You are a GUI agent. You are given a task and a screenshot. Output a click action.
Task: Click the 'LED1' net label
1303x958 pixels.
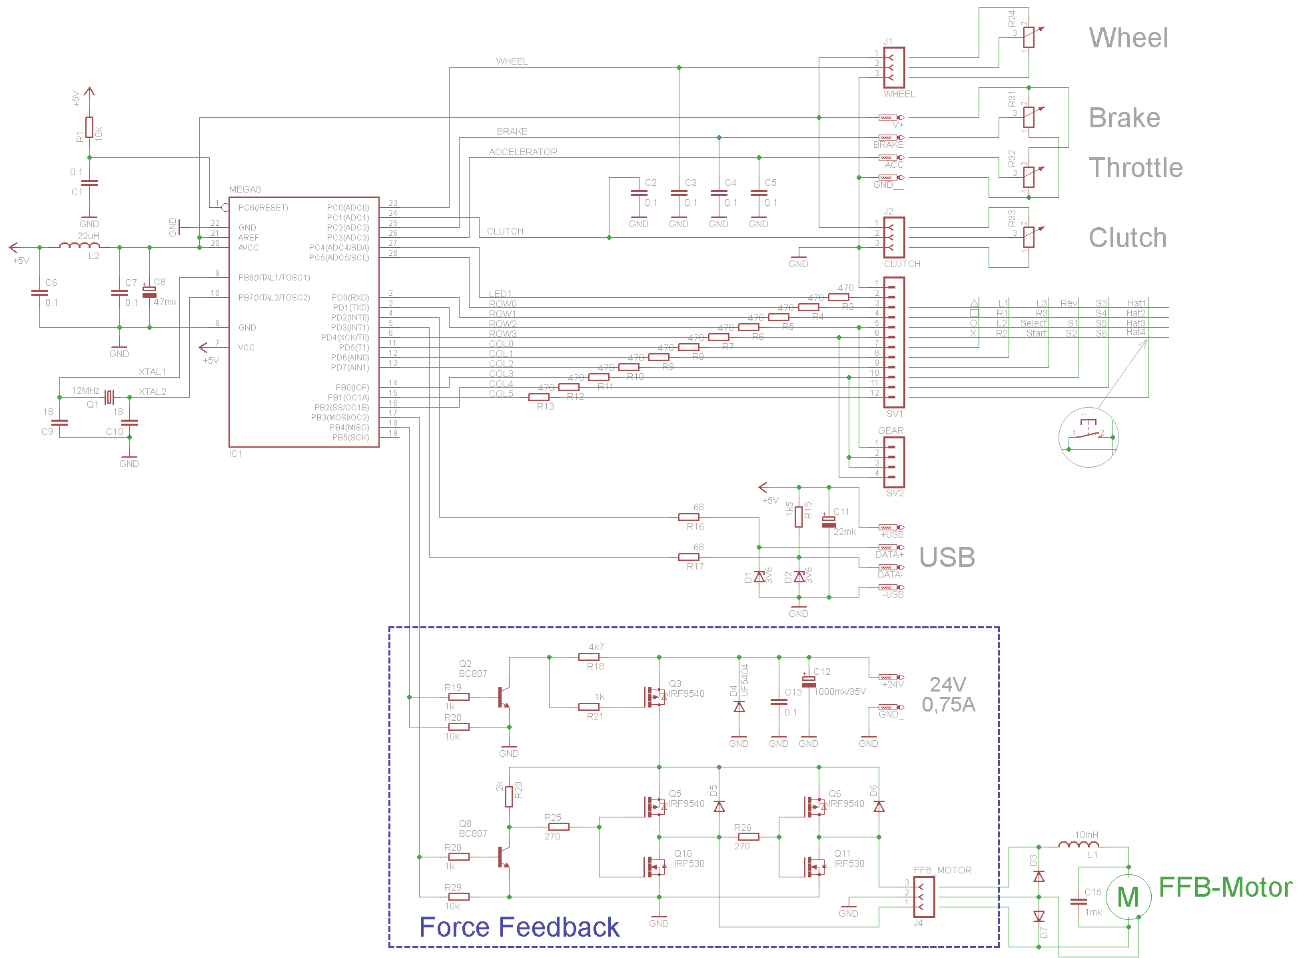[x=500, y=294]
